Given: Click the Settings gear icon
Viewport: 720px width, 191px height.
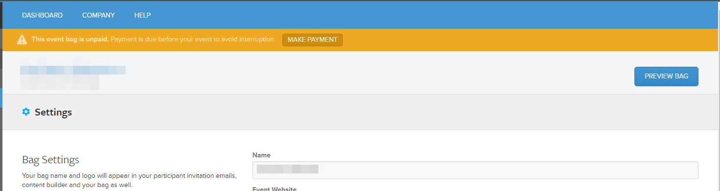Looking at the screenshot, I should (x=26, y=112).
